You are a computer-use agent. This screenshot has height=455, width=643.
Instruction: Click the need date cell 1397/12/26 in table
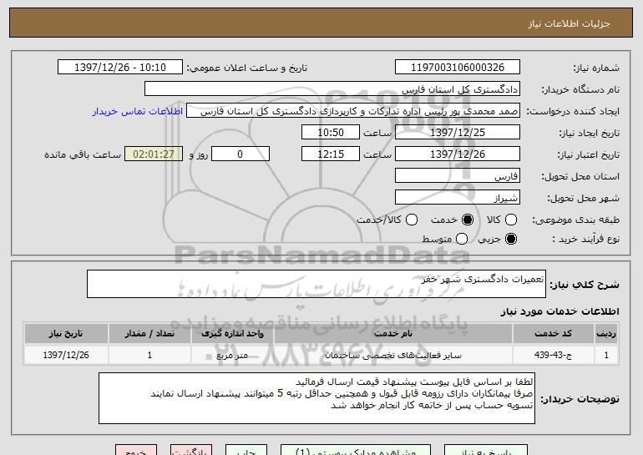(x=66, y=355)
